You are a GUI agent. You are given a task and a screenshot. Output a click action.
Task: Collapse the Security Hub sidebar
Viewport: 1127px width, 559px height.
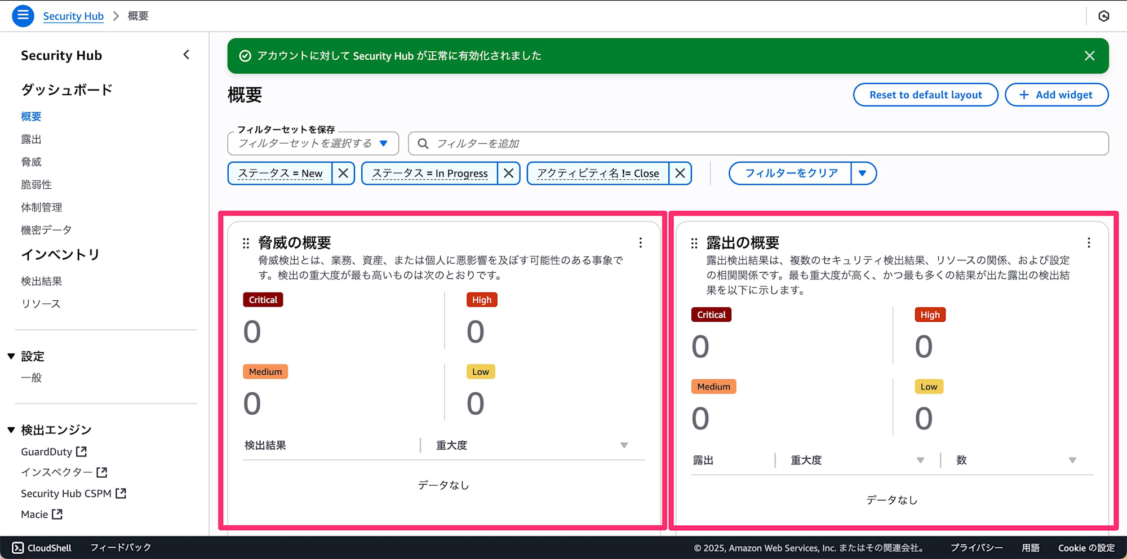point(187,55)
